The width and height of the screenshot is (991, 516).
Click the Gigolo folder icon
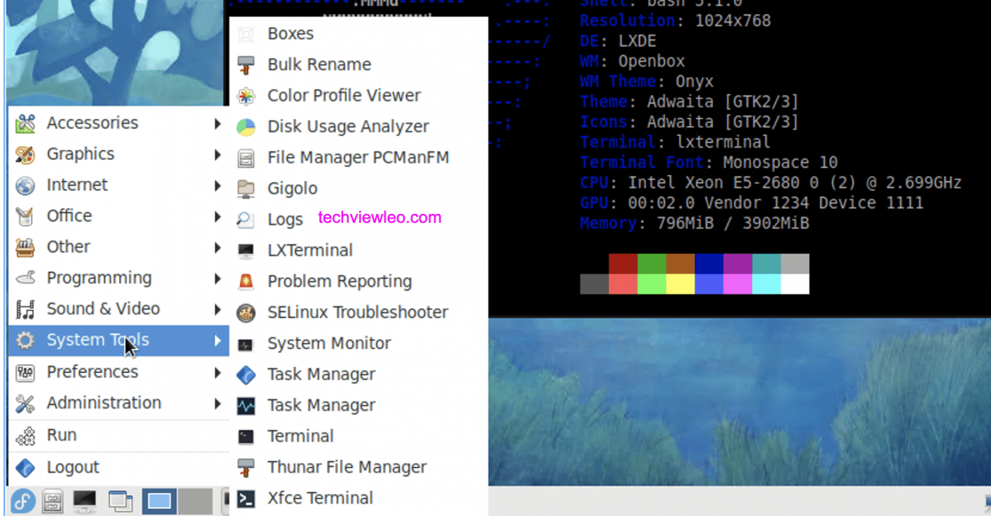pyautogui.click(x=246, y=189)
